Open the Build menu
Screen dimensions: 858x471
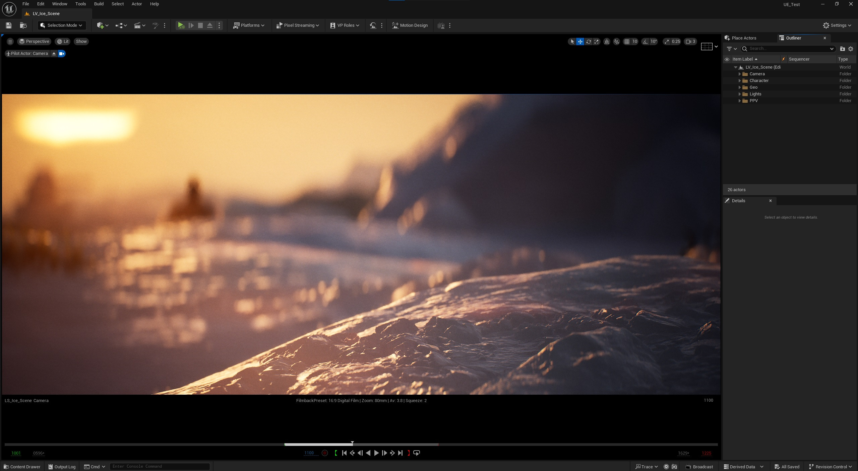99,4
